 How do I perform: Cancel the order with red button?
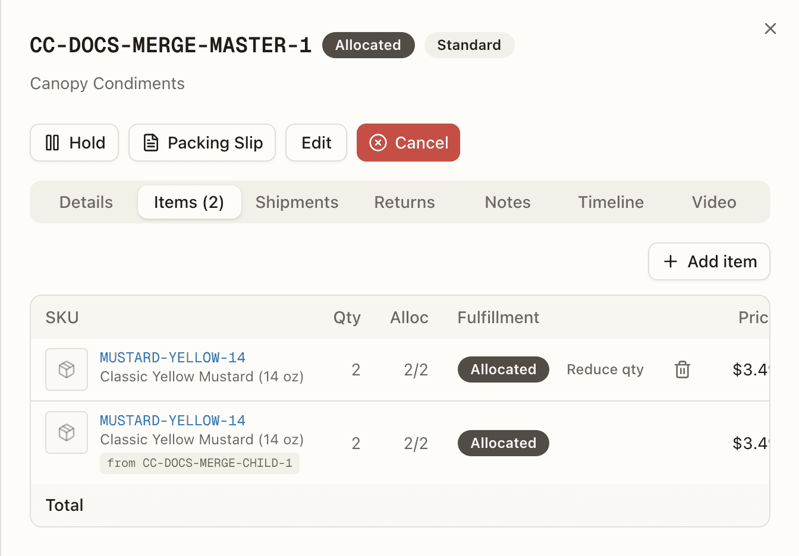tap(408, 143)
